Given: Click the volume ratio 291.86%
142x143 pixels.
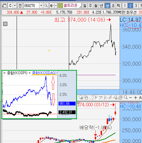Looking at the screenshot, I should [83, 12].
